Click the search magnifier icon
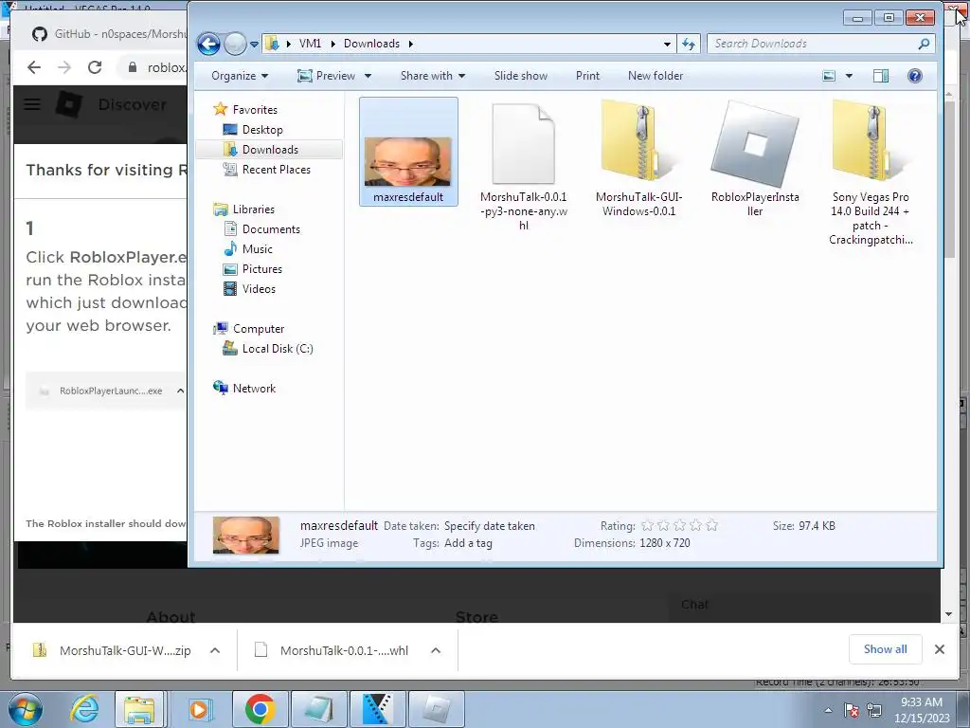Image resolution: width=970 pixels, height=728 pixels. click(x=924, y=44)
